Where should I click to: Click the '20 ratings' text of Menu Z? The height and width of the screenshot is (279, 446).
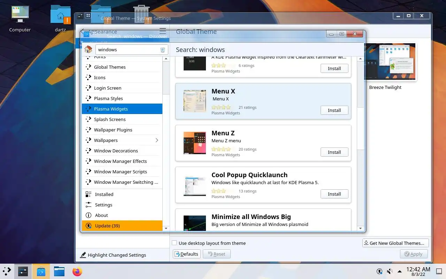pos(247,149)
